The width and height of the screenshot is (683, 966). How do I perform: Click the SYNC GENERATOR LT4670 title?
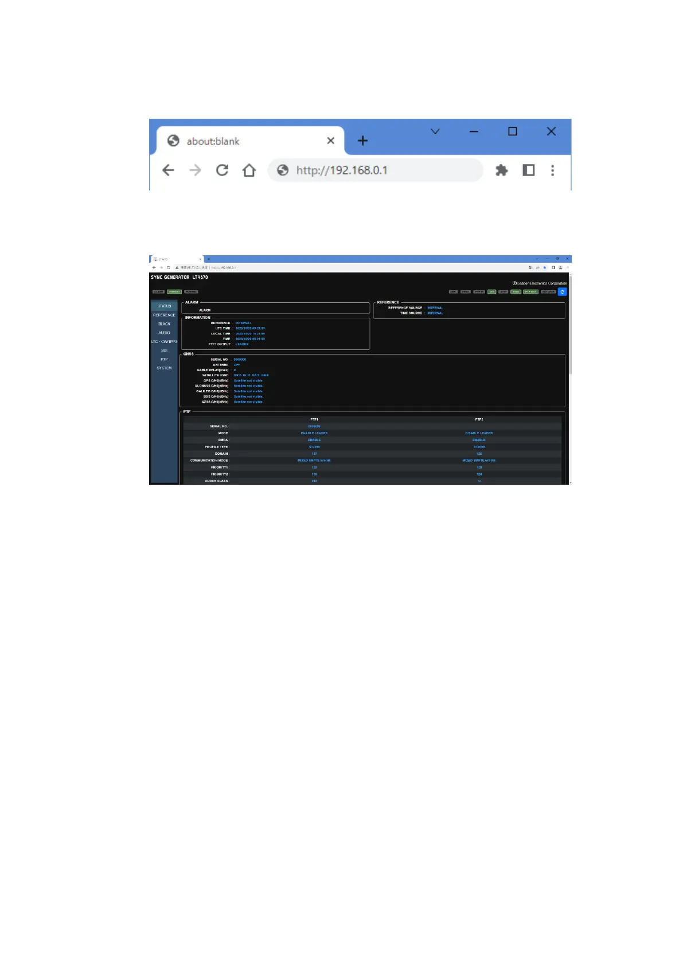(179, 277)
